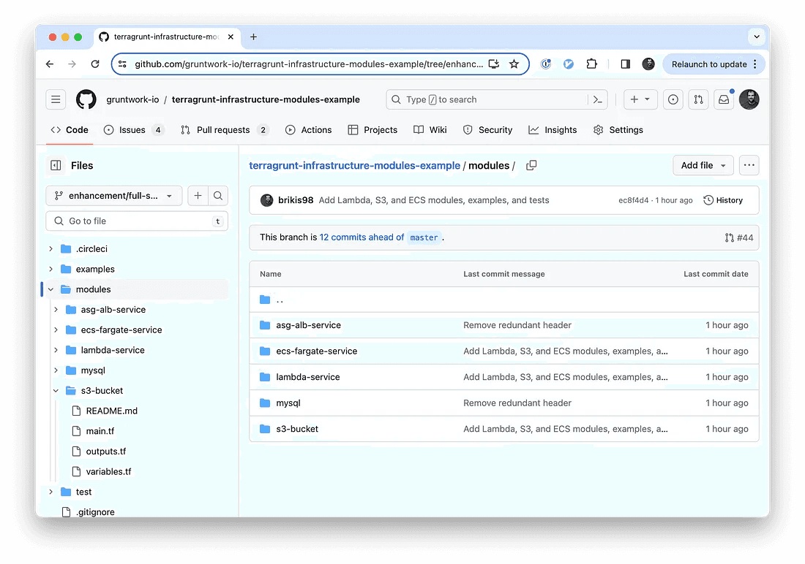Open a new browser tab with plus
Image resolution: width=805 pixels, height=564 pixels.
click(x=254, y=37)
